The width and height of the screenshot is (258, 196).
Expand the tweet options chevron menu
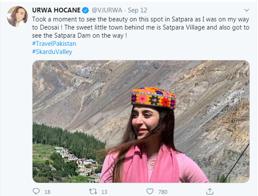(x=246, y=10)
